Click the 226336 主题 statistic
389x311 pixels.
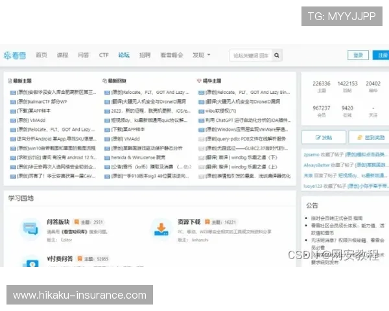click(x=322, y=86)
